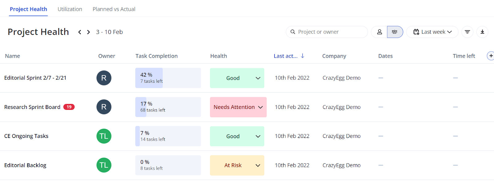The width and height of the screenshot is (494, 183).
Task: Switch to the Utilization tab
Action: click(70, 9)
